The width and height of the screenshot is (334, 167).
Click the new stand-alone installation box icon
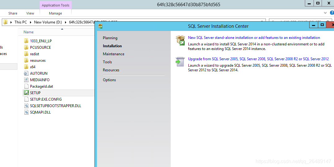tap(180, 40)
